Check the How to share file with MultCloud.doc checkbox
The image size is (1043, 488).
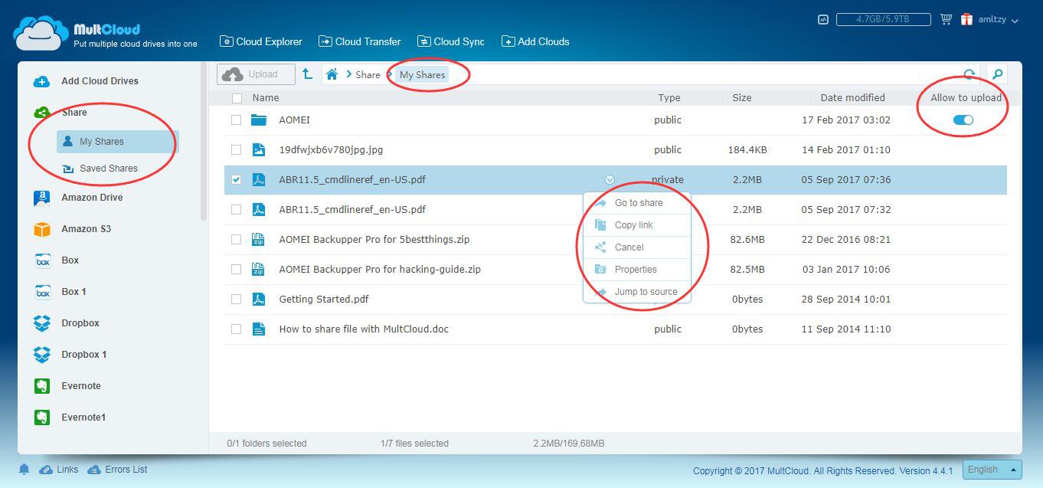coord(236,329)
